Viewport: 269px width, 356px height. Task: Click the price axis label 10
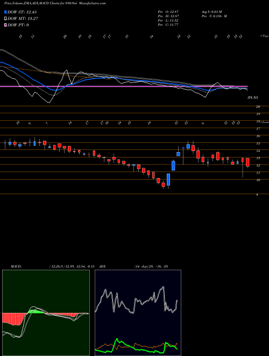(258, 180)
